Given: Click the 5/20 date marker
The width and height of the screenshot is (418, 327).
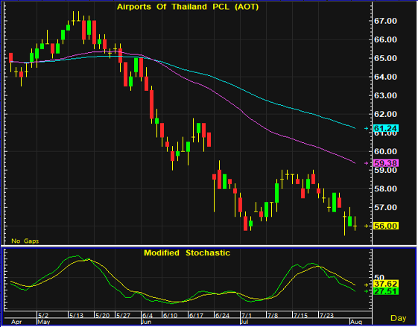Looking at the screenshot, I should tap(102, 316).
